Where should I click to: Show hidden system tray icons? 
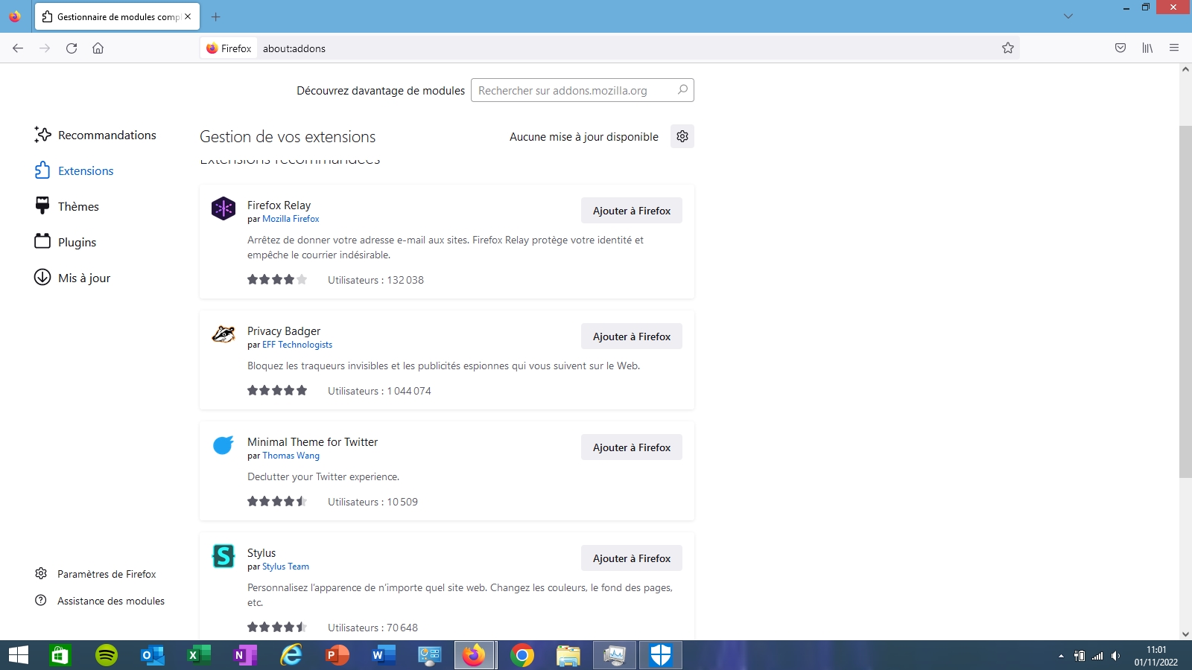1061,656
